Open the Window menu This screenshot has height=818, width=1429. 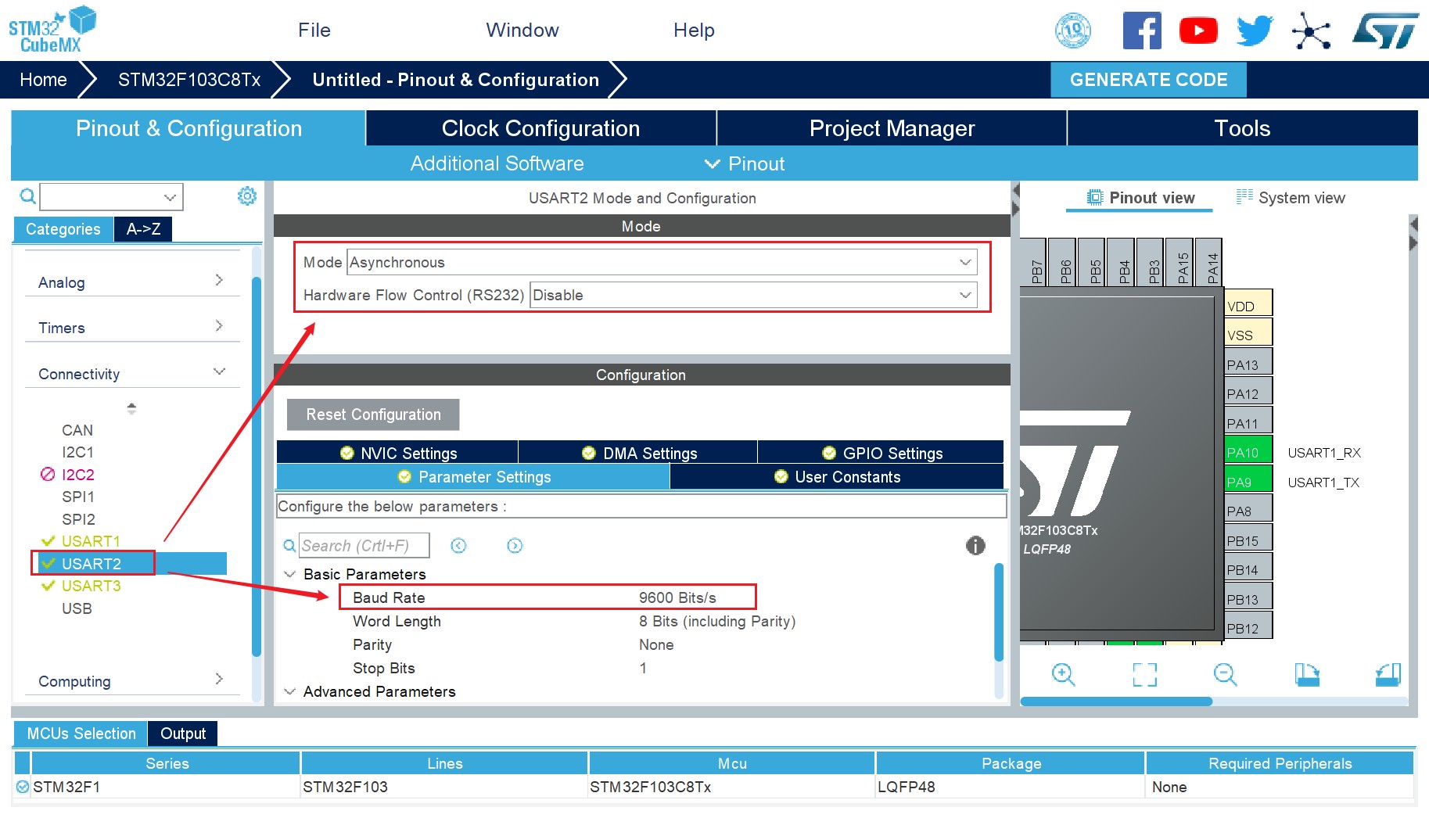522,30
